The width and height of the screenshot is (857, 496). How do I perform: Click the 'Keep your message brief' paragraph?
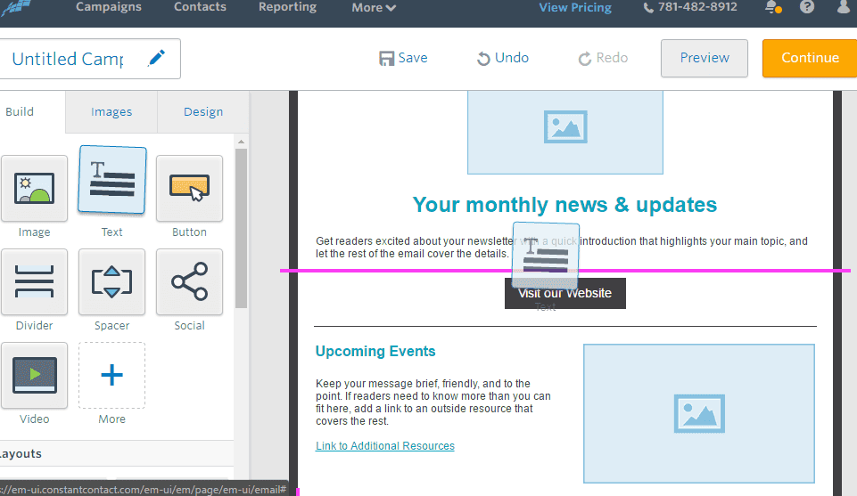click(x=433, y=402)
